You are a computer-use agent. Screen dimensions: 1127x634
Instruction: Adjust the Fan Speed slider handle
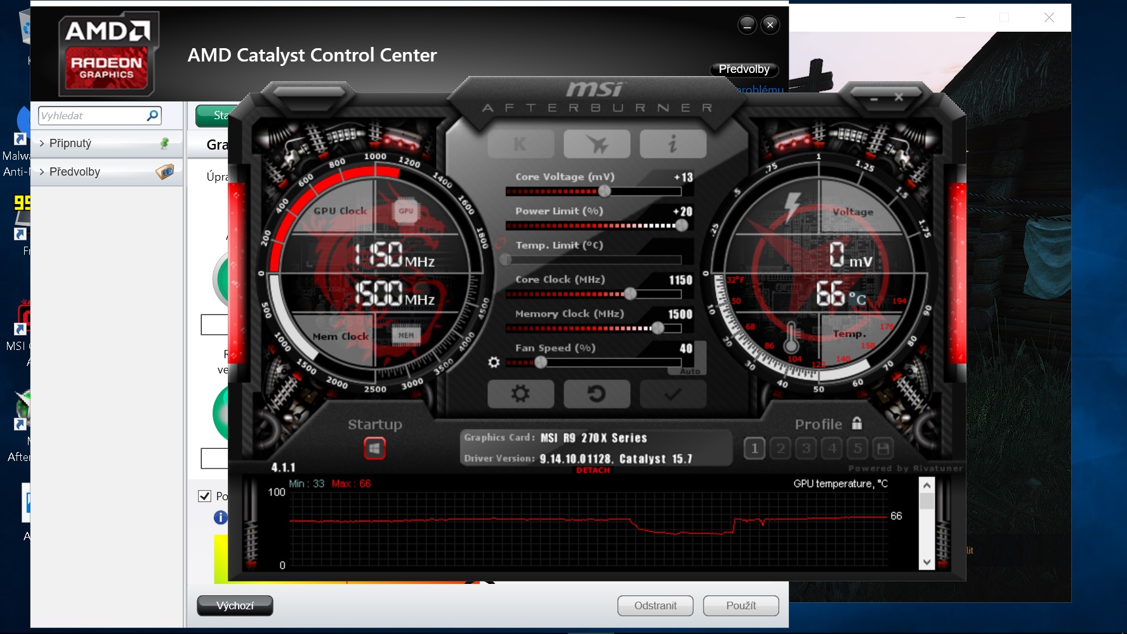(x=541, y=362)
